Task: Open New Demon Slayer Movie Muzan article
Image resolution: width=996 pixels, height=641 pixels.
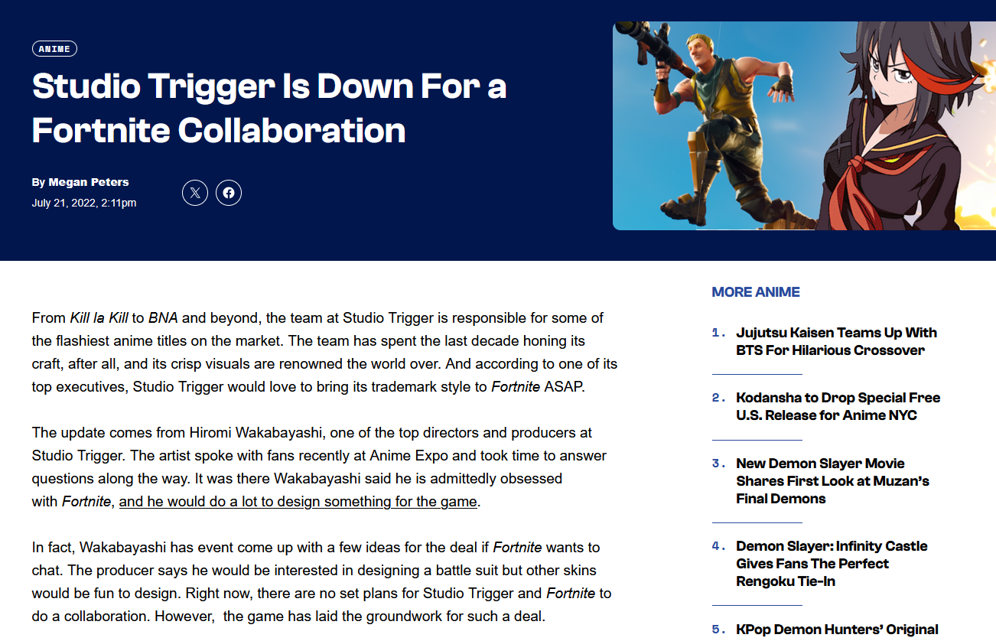Action: pyautogui.click(x=833, y=480)
